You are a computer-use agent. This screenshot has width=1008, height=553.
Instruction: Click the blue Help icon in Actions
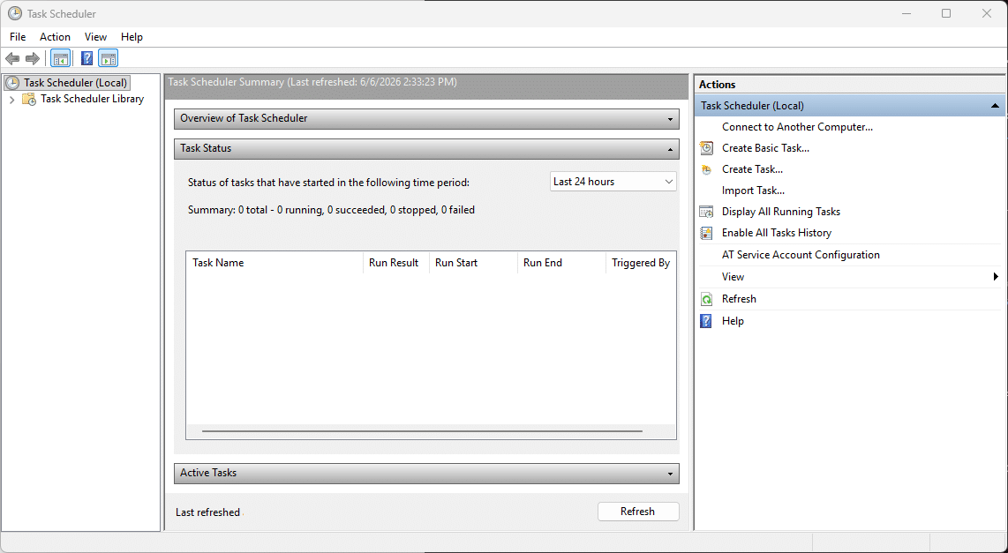click(706, 321)
